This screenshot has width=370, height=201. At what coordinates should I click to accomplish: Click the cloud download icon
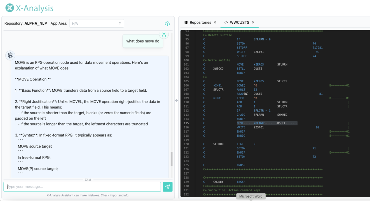(167, 23)
